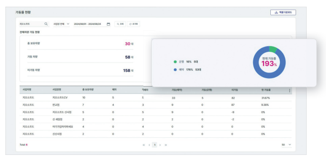This screenshot has width=326, height=162.
Task: Focus the 지오소프트 search input field
Action: click(34, 24)
